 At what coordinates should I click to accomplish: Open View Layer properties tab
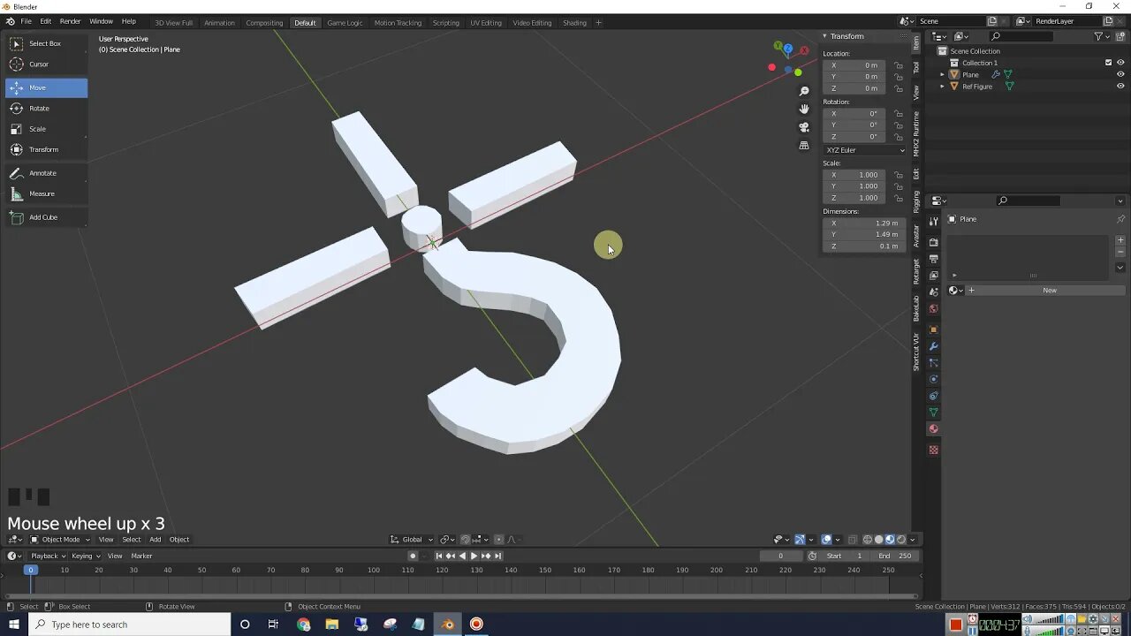(933, 276)
